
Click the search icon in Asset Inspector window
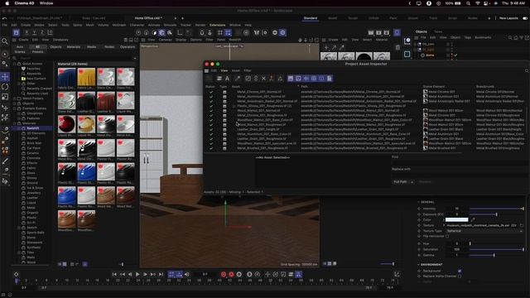tap(527, 70)
